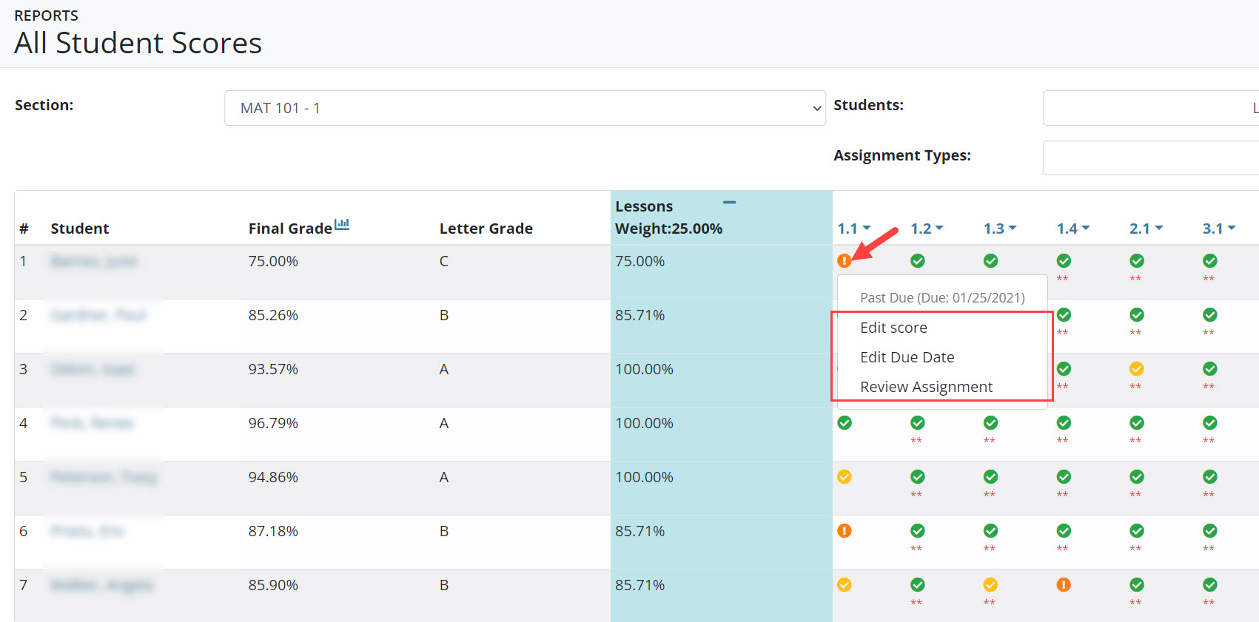This screenshot has width=1259, height=622.
Task: Expand the 3.1 column dropdown
Action: tap(1219, 229)
